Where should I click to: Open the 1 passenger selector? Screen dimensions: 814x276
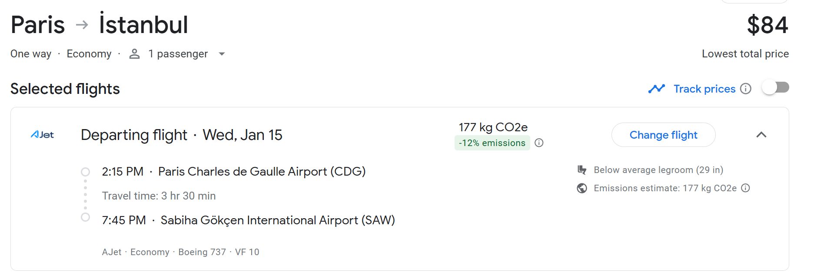(x=177, y=54)
